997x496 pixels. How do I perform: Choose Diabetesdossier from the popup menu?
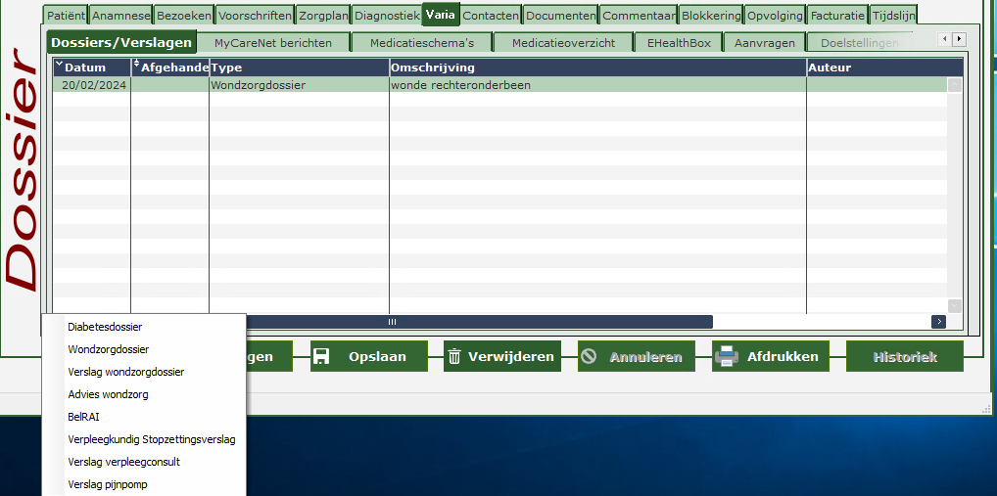tap(105, 327)
